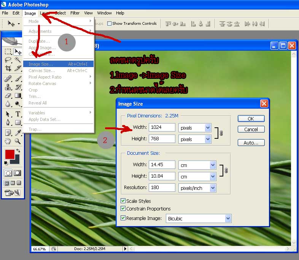The height and width of the screenshot is (260, 299).
Task: Toggle Scale Styles checkbox
Action: click(x=123, y=201)
